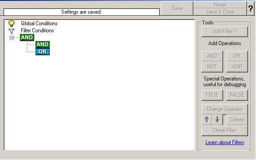This screenshot has height=160, width=256.
Task: Select the nested OR operator node
Action: 43,52
